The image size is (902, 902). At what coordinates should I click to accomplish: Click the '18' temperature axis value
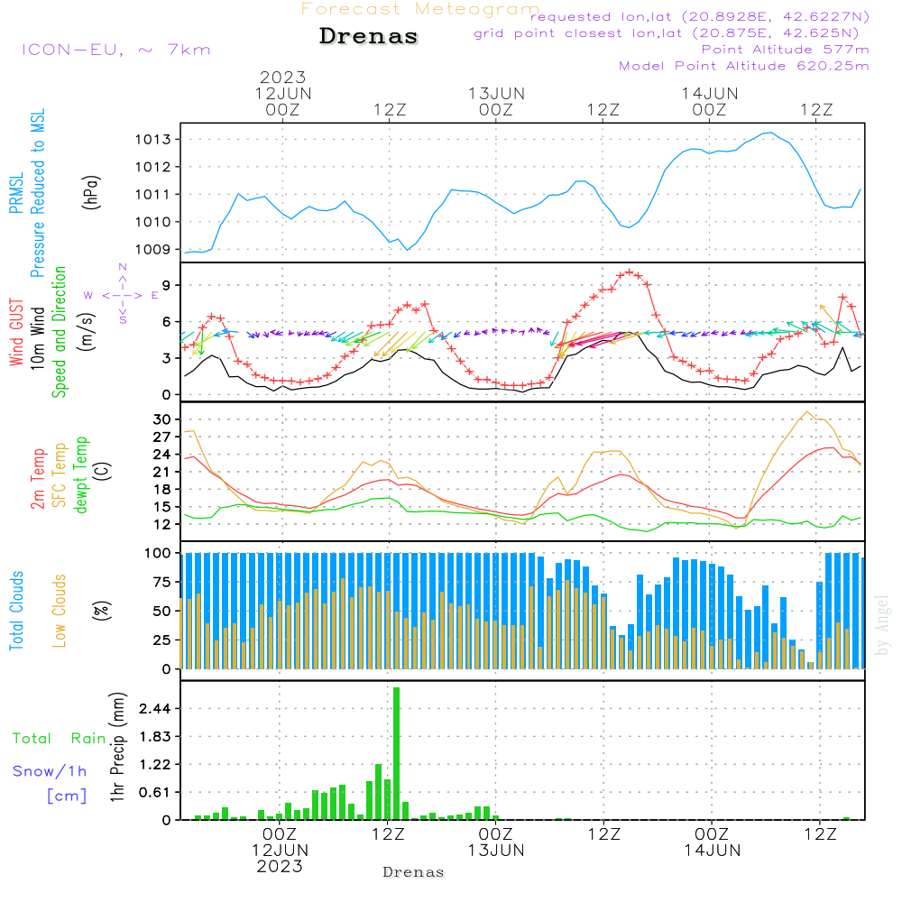coord(162,490)
